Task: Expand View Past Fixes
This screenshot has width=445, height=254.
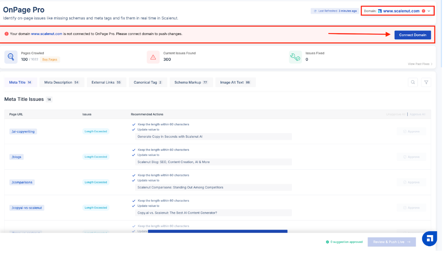Action: coord(420,64)
